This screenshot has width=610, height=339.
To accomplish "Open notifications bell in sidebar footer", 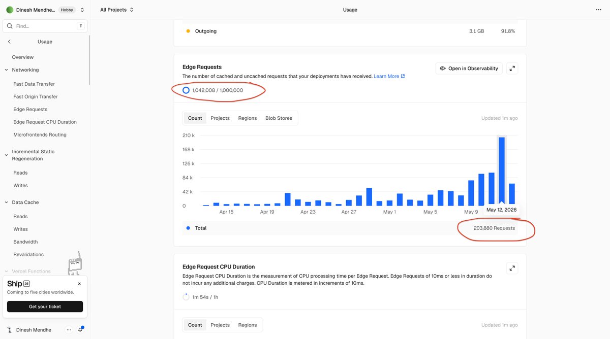I will point(80,330).
